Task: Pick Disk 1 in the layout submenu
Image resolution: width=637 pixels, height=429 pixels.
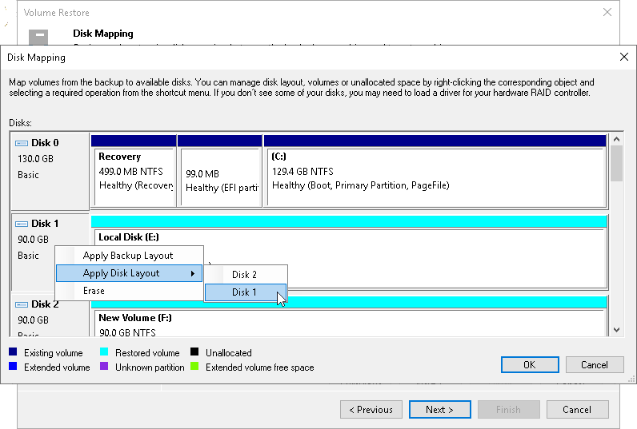Action: pyautogui.click(x=246, y=292)
